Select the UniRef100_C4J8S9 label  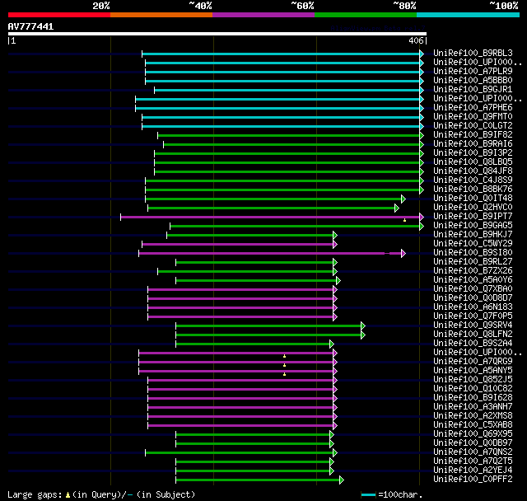coord(473,180)
